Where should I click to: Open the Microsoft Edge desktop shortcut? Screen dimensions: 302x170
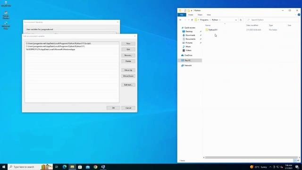(6, 26)
